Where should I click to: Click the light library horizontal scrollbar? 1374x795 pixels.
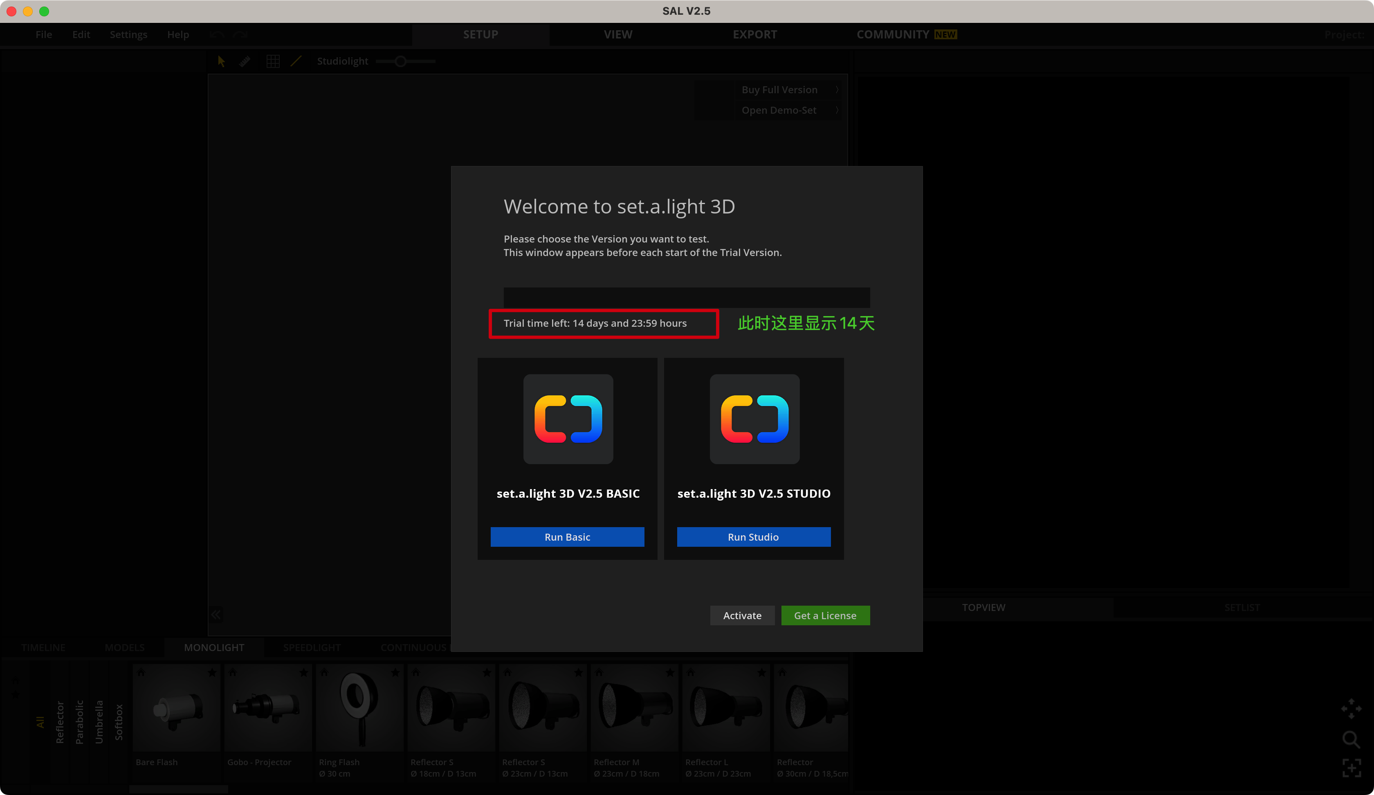point(178,790)
